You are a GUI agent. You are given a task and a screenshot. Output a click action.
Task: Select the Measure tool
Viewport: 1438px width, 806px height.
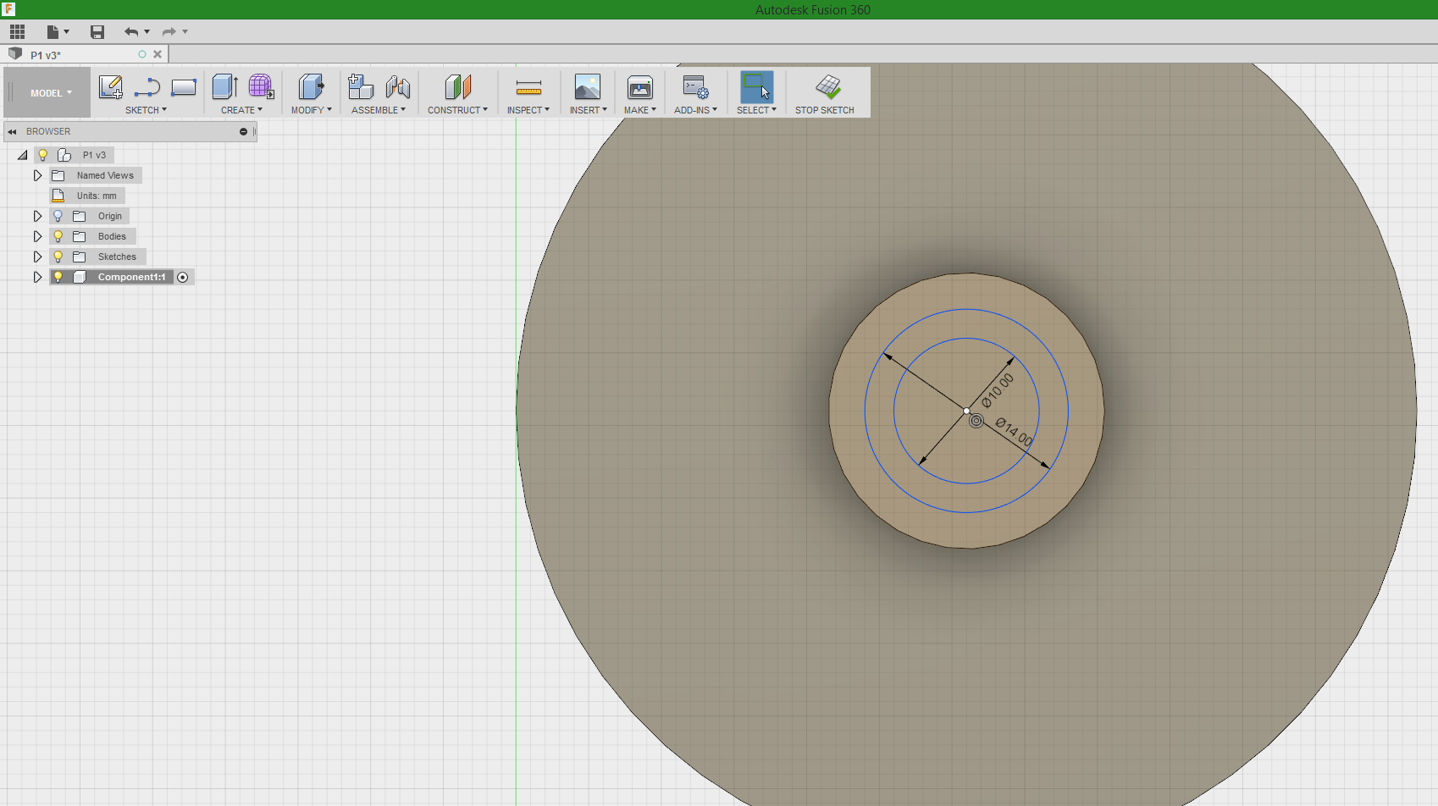pos(528,87)
